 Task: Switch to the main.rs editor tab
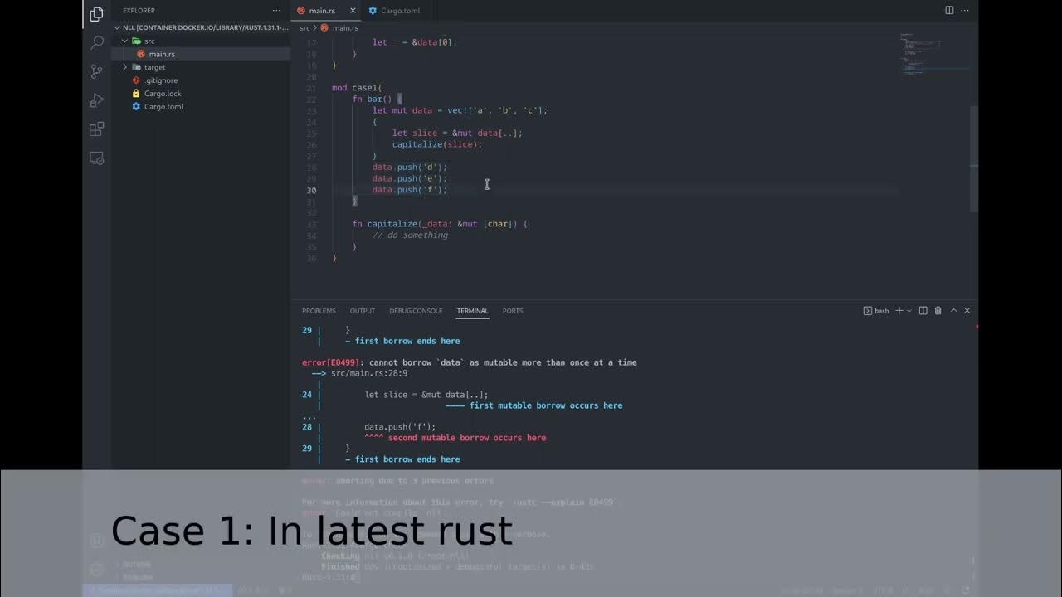coord(322,11)
